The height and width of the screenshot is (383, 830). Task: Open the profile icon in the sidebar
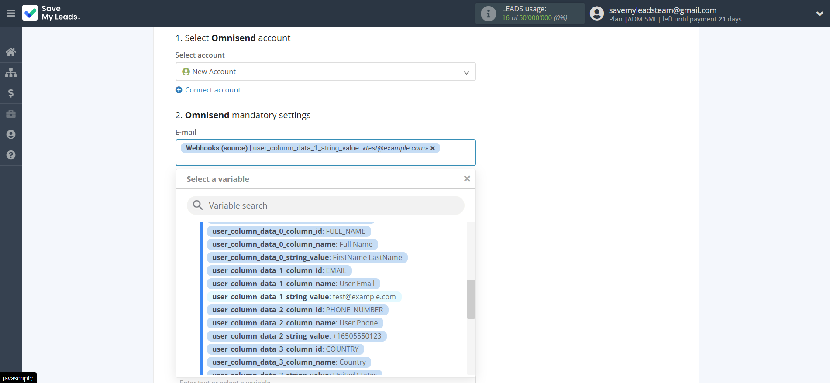tap(11, 134)
